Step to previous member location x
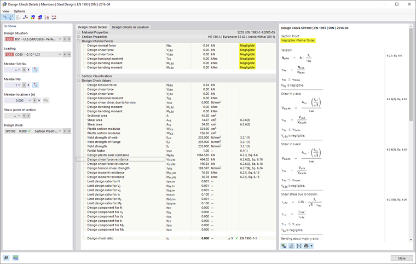 (x=34, y=100)
